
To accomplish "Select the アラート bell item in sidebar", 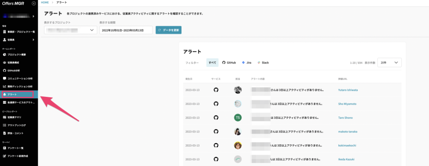I will [x=17, y=95].
